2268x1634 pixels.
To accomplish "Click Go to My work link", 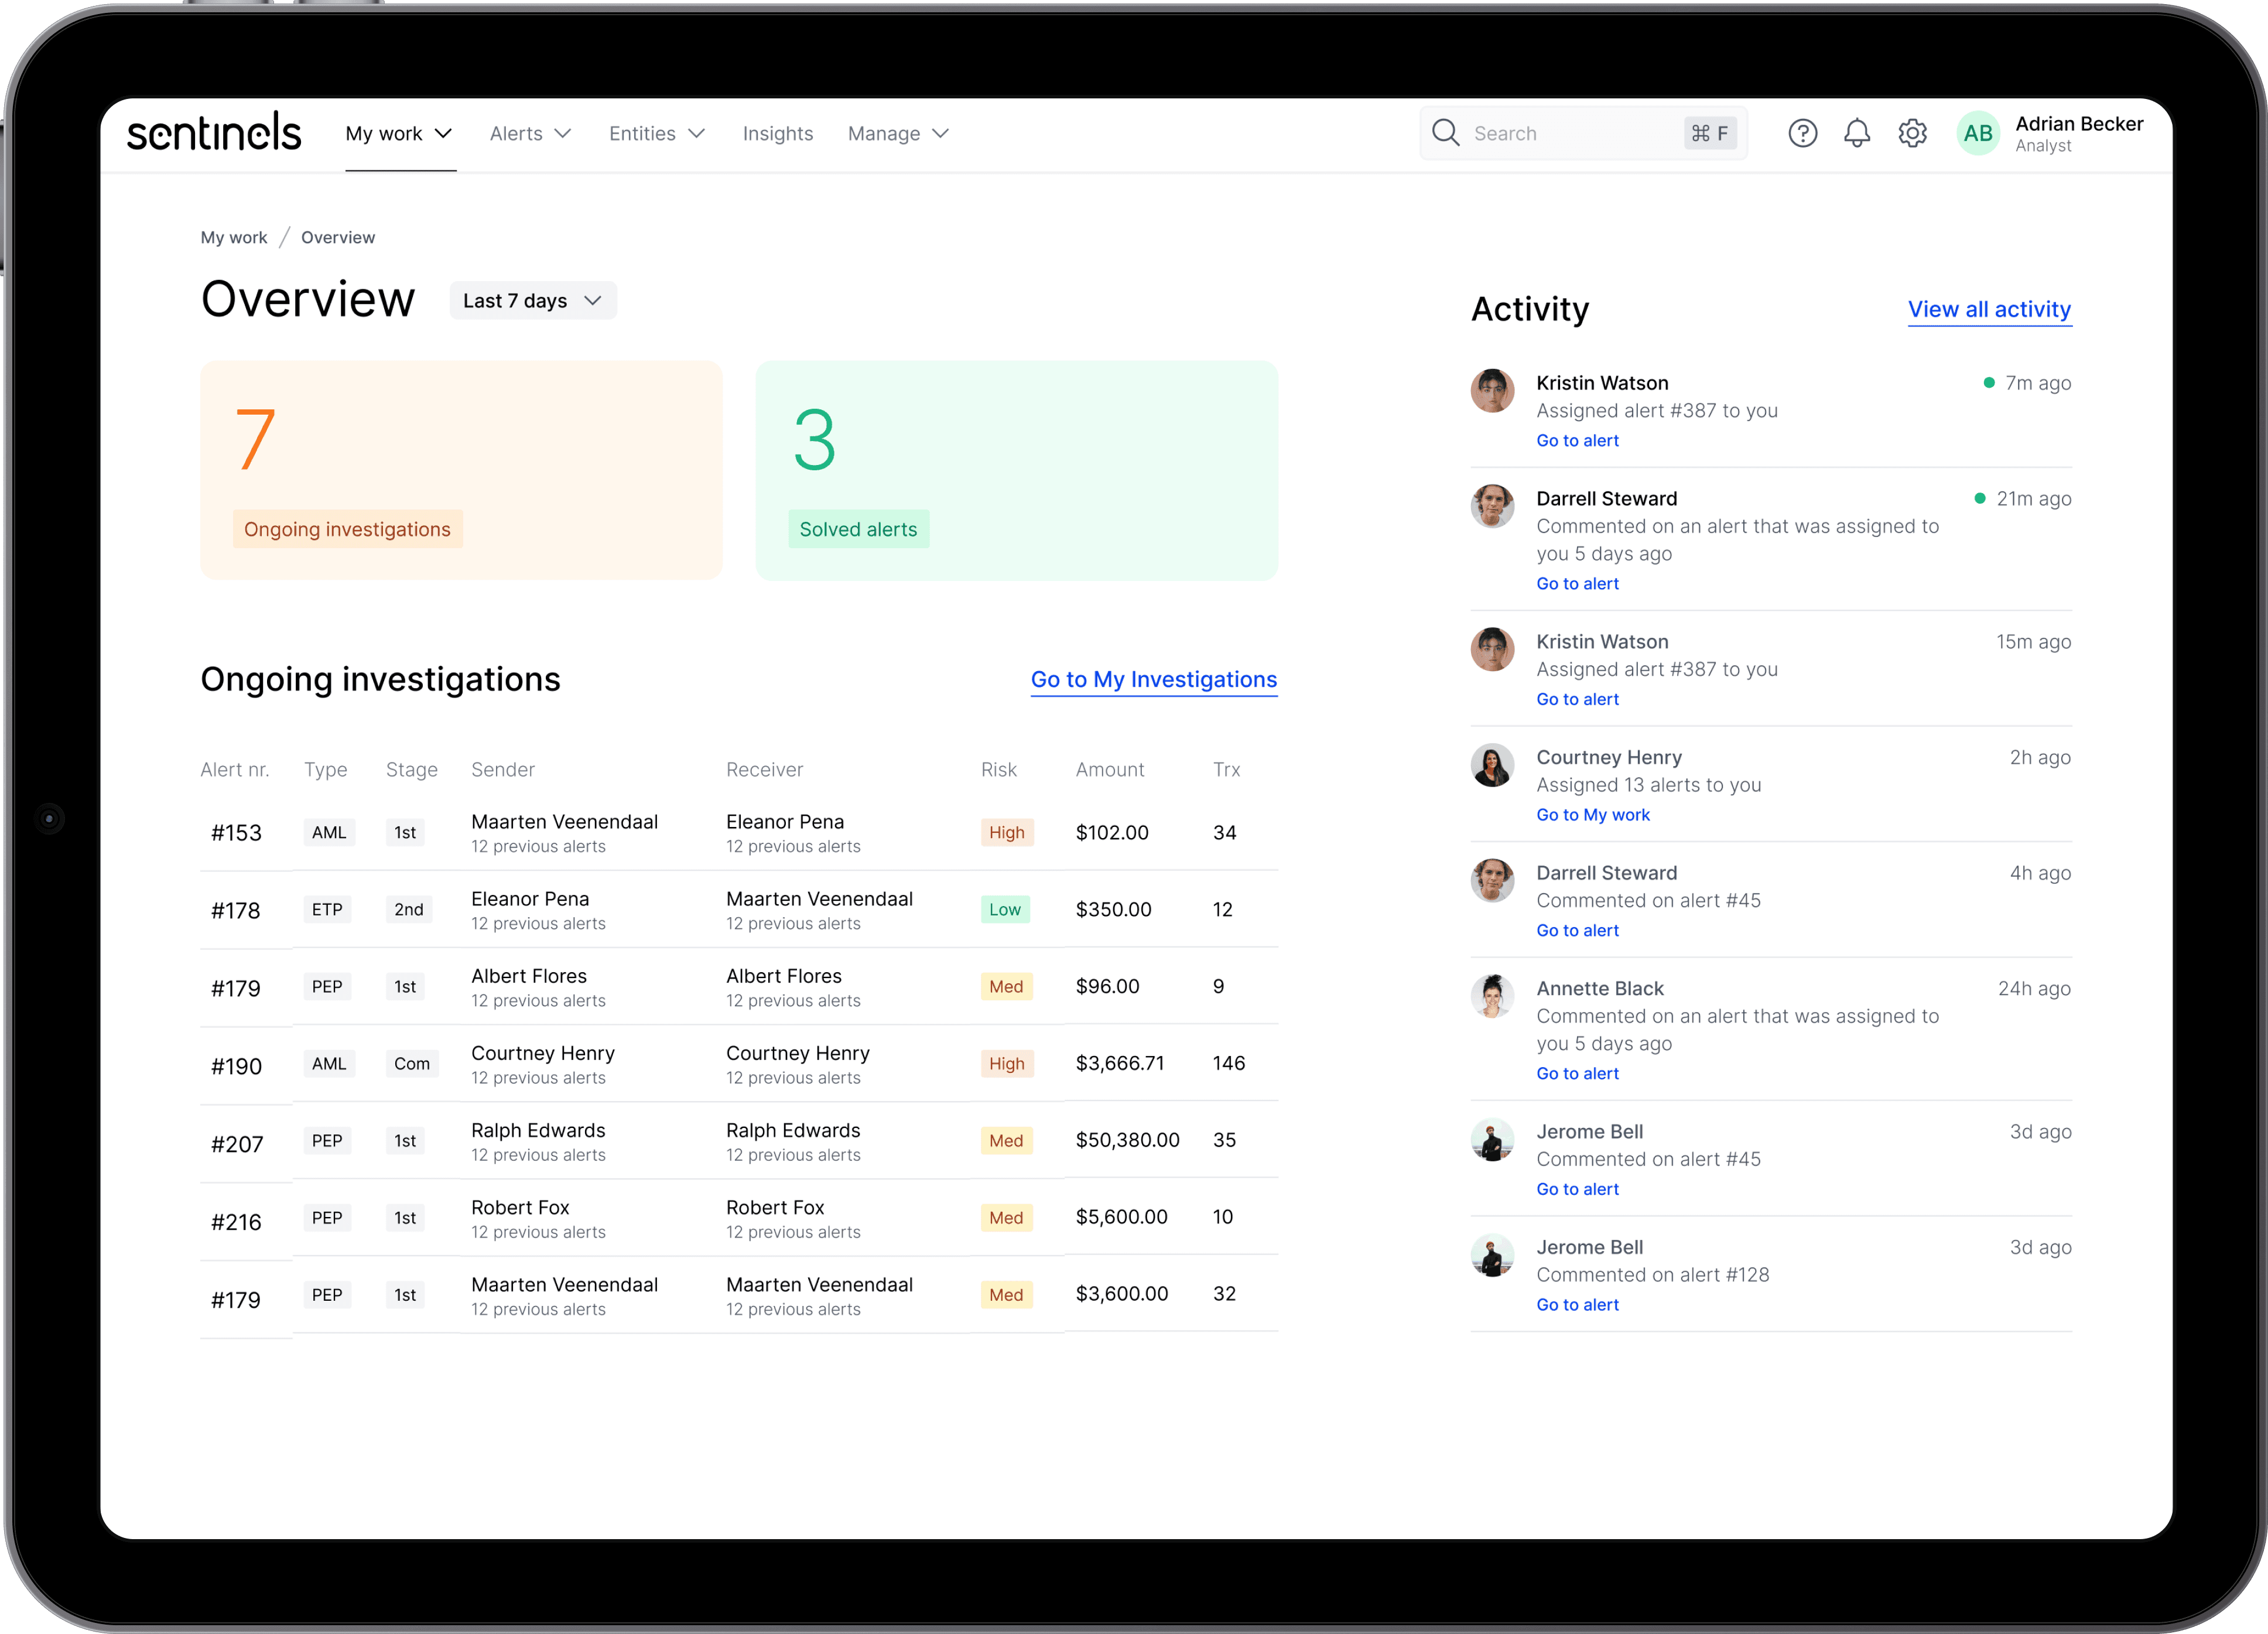I will [1592, 815].
